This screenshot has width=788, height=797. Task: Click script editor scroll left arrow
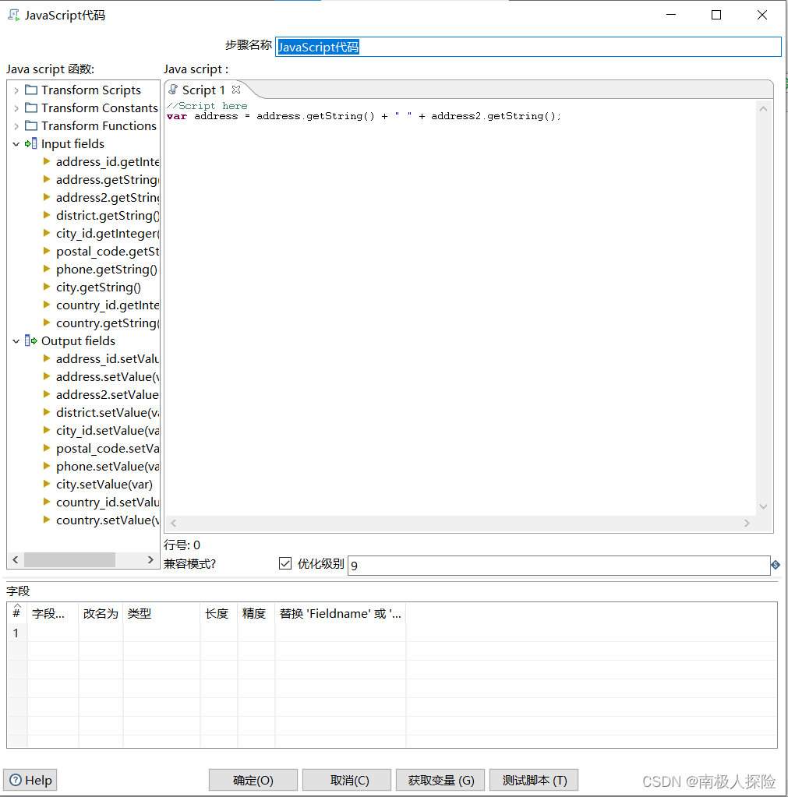(174, 523)
